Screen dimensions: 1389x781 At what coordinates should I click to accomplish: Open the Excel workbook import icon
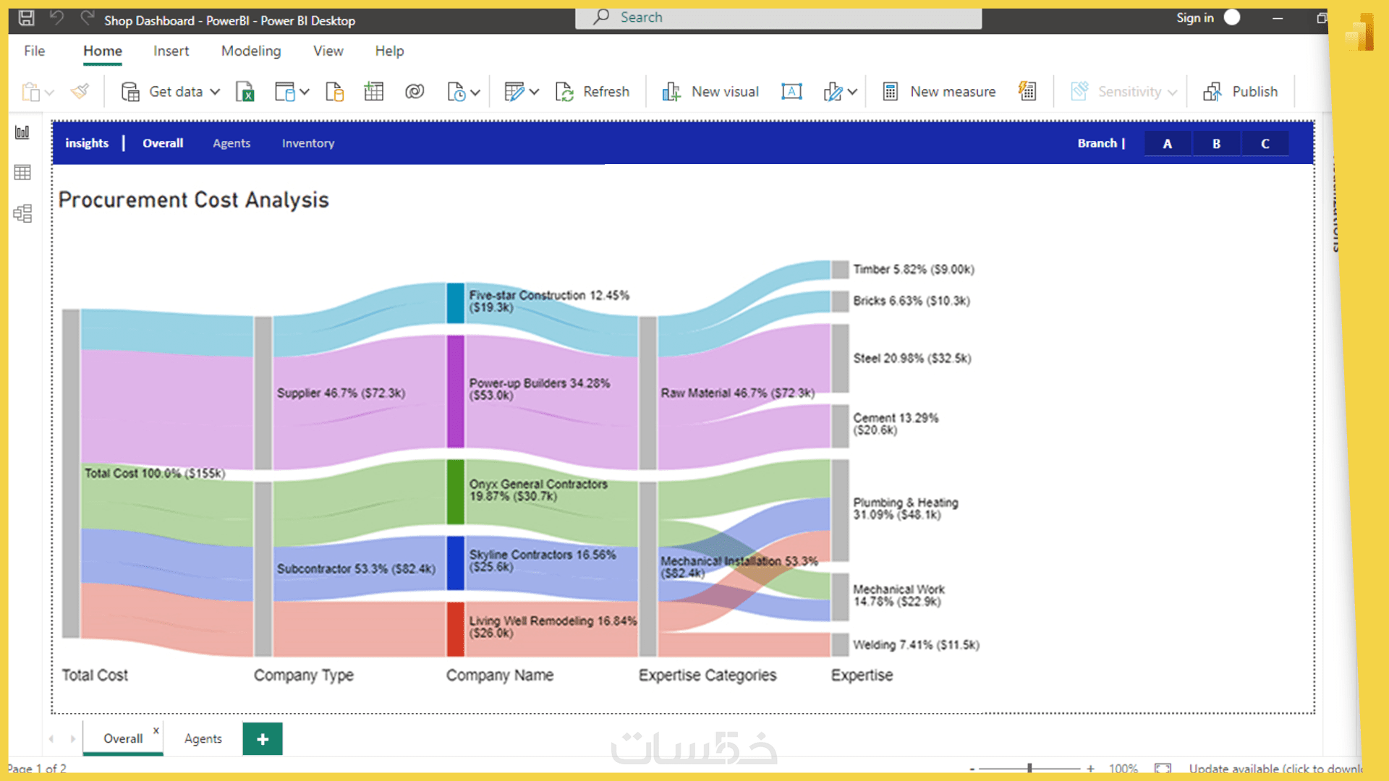(x=245, y=92)
